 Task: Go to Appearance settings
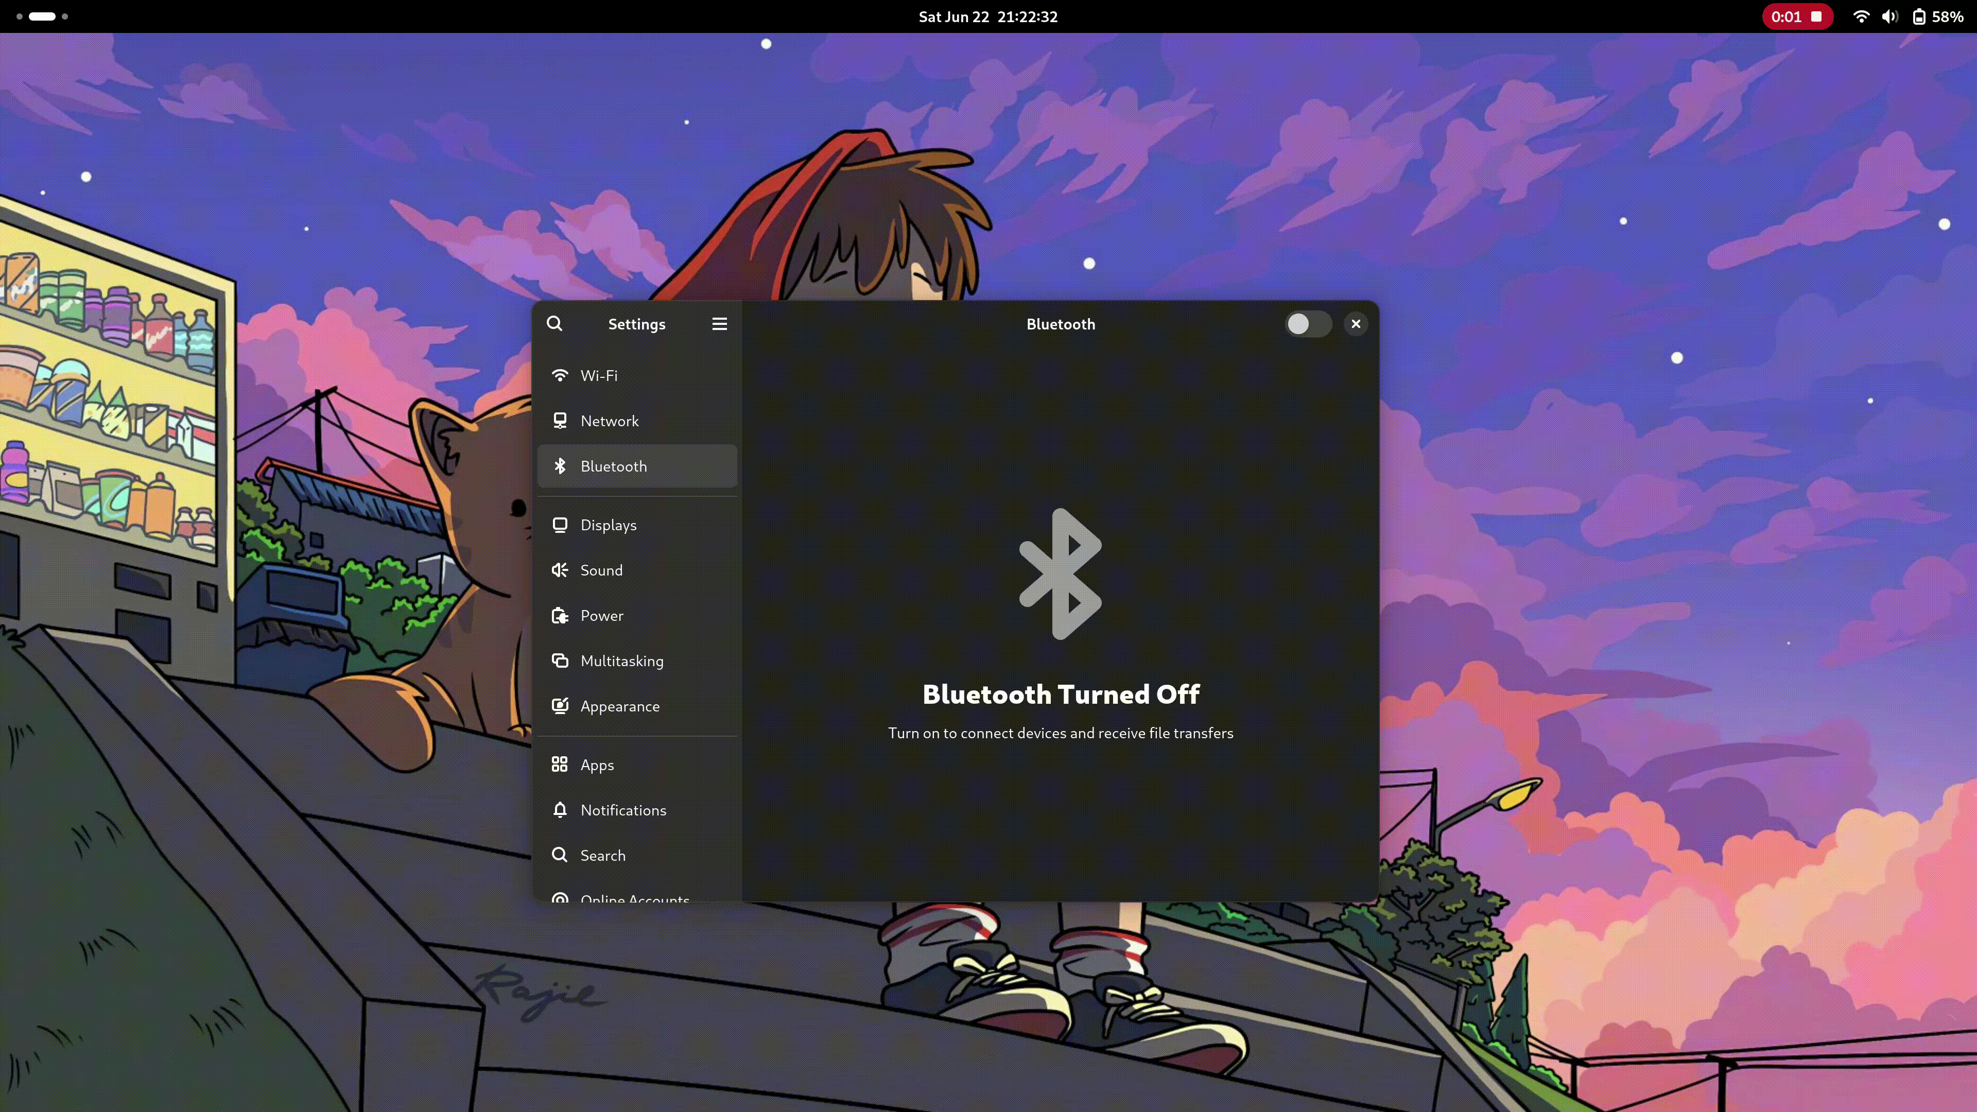point(637,706)
